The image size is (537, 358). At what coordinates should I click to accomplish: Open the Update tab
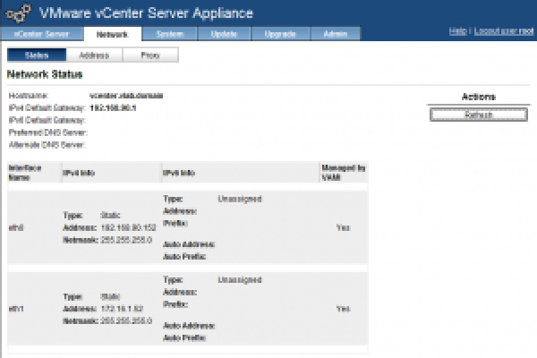(x=225, y=34)
